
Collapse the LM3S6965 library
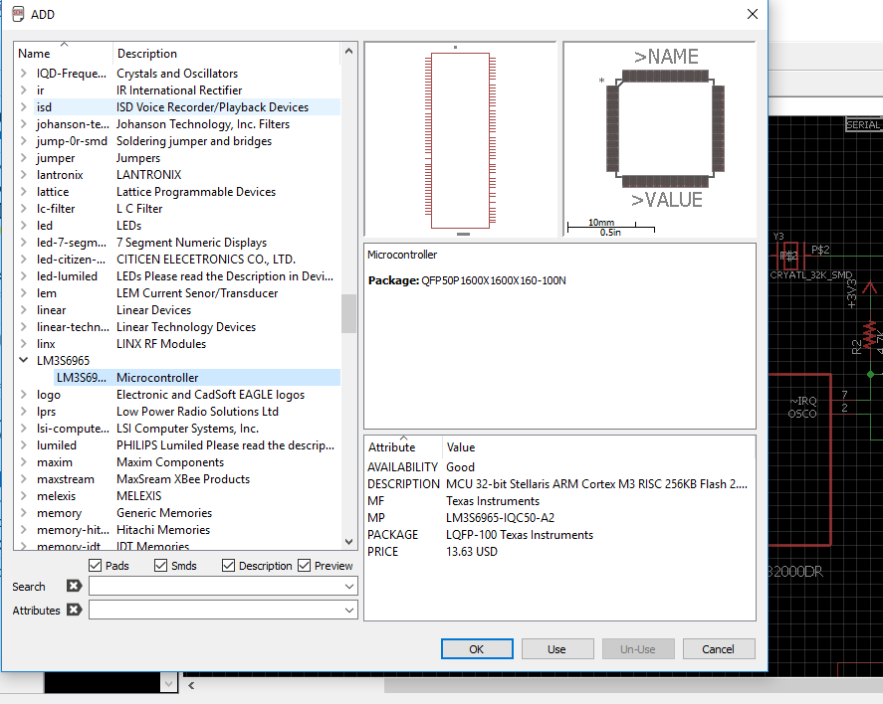(x=23, y=360)
